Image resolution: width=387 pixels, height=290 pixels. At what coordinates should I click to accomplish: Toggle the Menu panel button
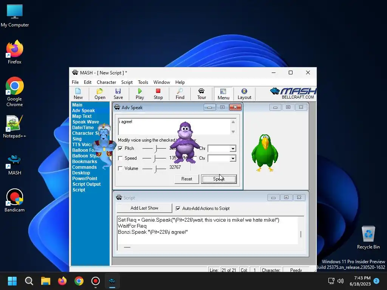click(223, 94)
